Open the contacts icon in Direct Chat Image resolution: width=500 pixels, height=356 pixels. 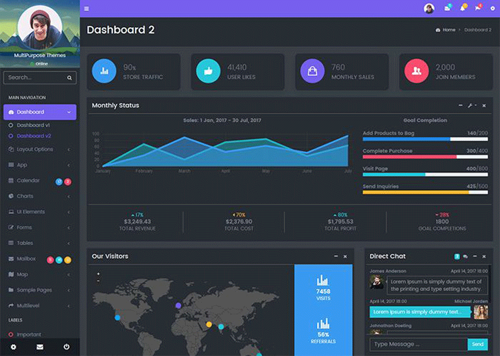point(465,256)
